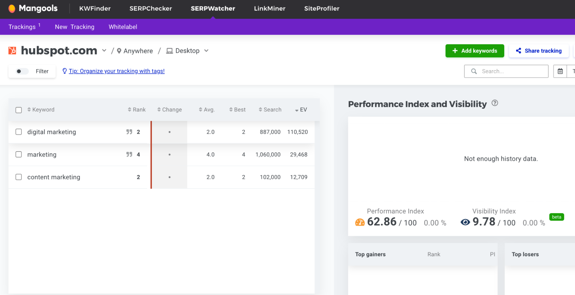Click the Mangools logo
The width and height of the screenshot is (575, 295).
33,9
